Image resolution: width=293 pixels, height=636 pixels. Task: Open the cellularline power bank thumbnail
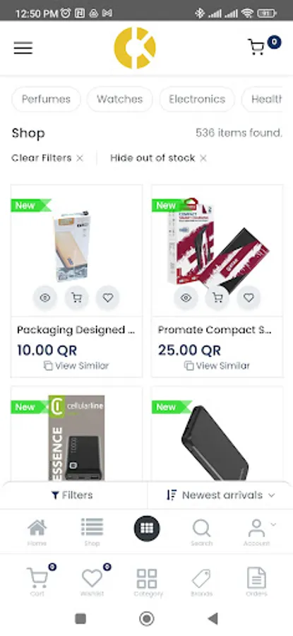click(76, 437)
